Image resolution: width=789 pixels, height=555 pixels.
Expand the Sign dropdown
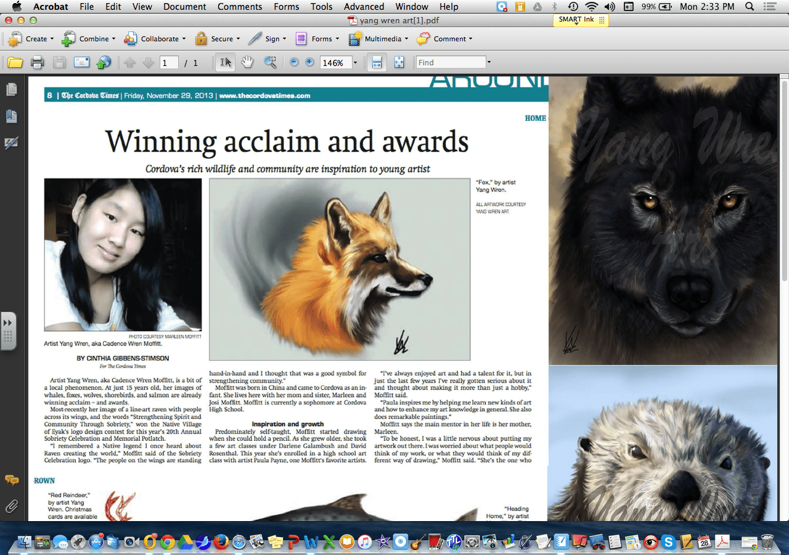(x=267, y=39)
